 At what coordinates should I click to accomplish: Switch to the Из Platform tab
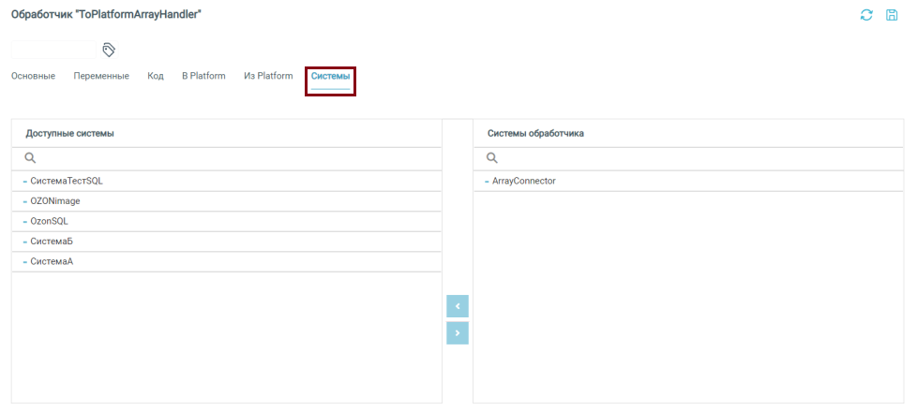[x=268, y=76]
